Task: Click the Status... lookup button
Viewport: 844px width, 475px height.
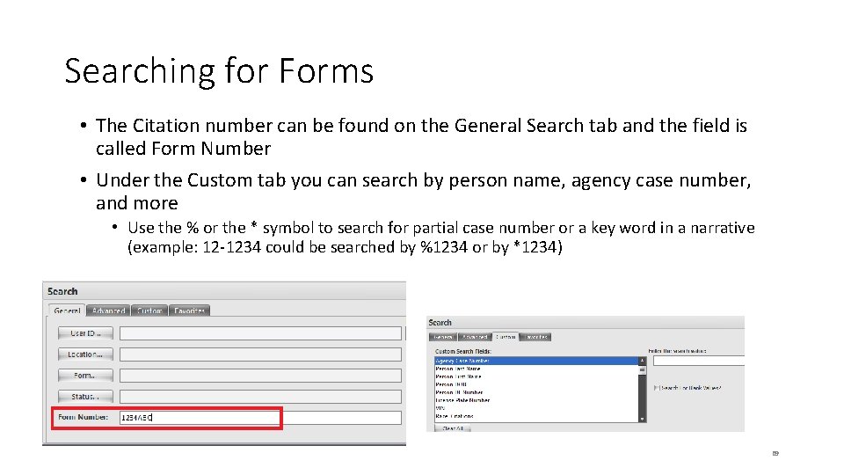Action: click(85, 397)
